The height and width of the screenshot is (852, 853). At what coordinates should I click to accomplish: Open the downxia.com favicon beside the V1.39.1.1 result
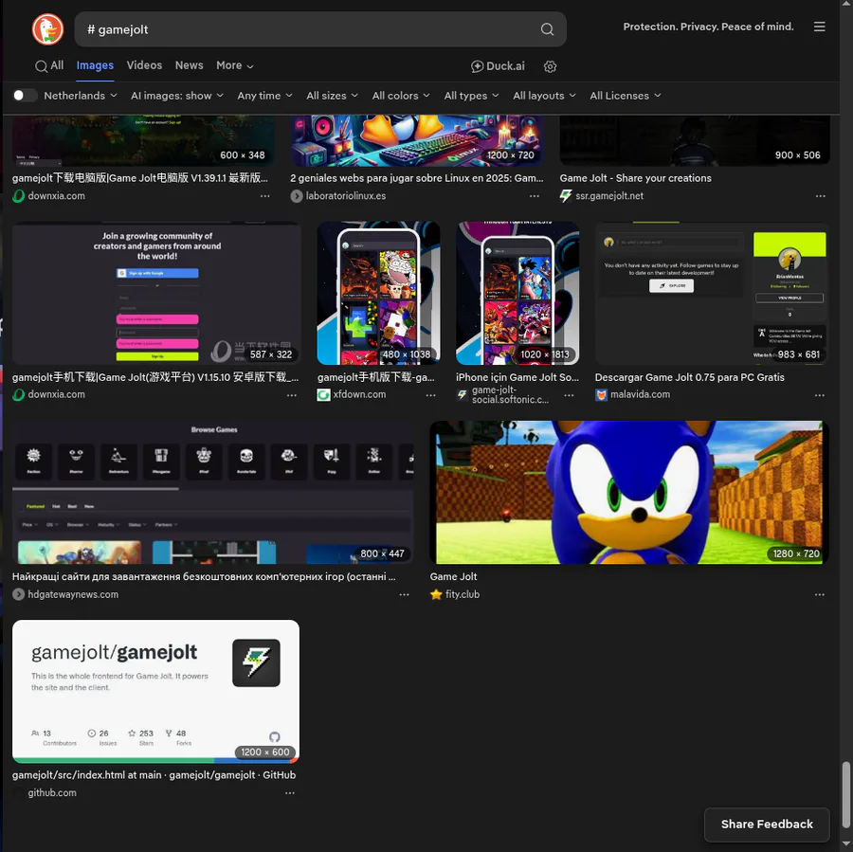[19, 196]
